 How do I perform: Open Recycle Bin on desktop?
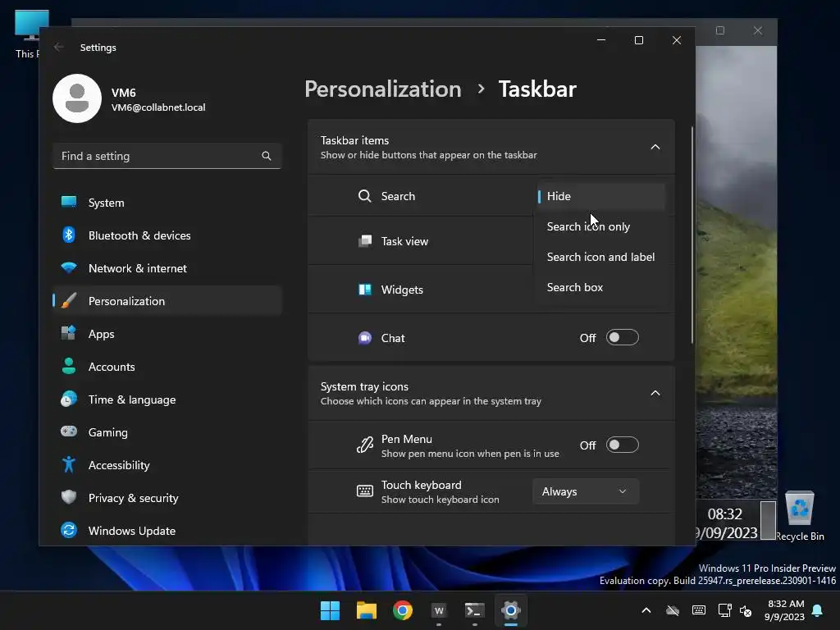pyautogui.click(x=799, y=516)
